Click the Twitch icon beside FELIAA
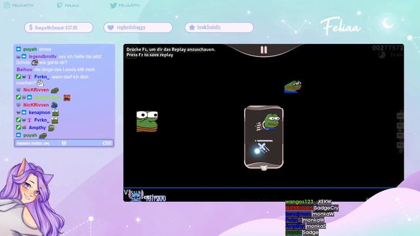The width and height of the screenshot is (420, 236). point(60,5)
